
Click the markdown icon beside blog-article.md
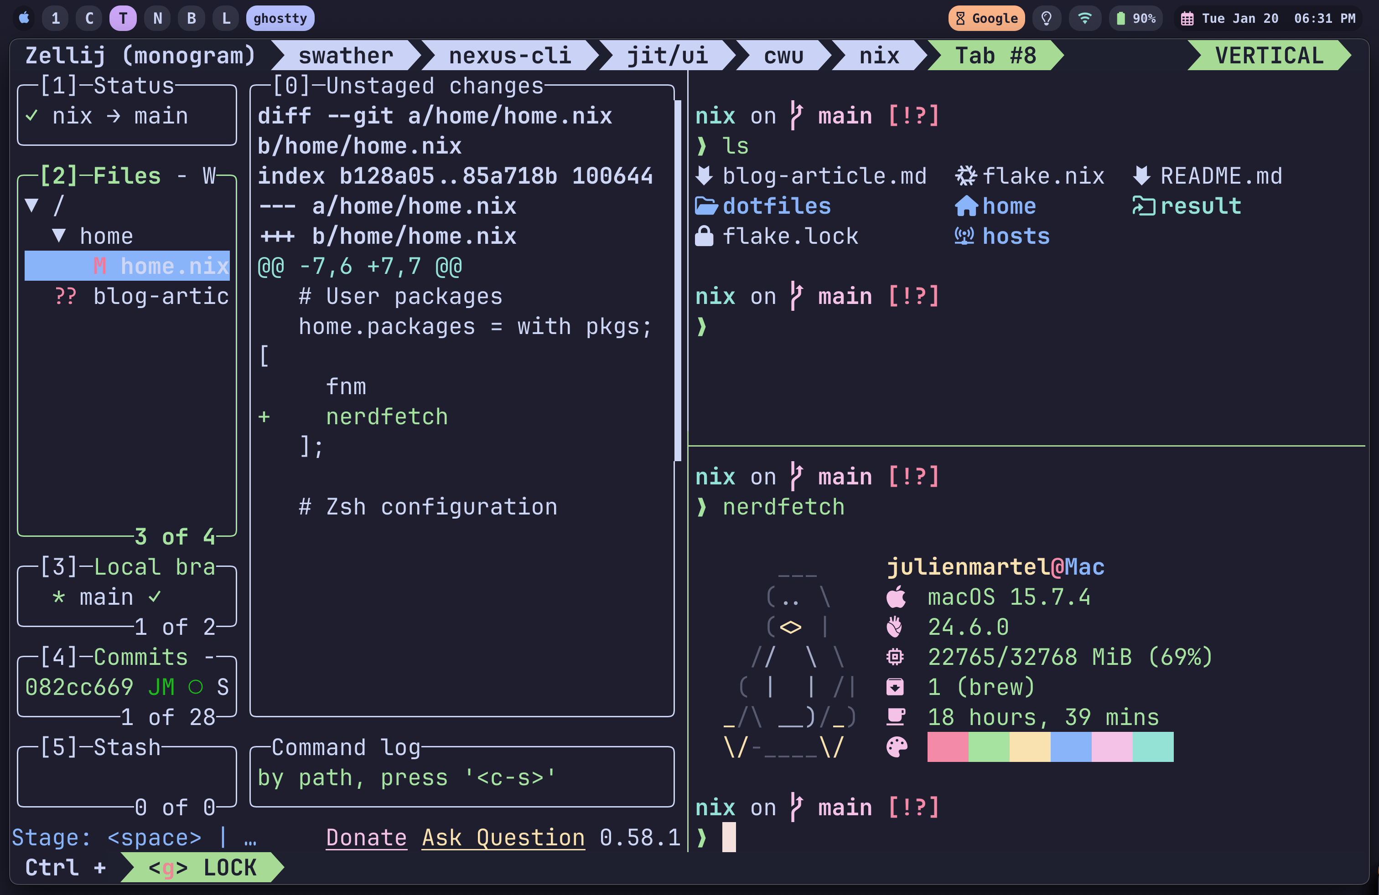coord(704,176)
